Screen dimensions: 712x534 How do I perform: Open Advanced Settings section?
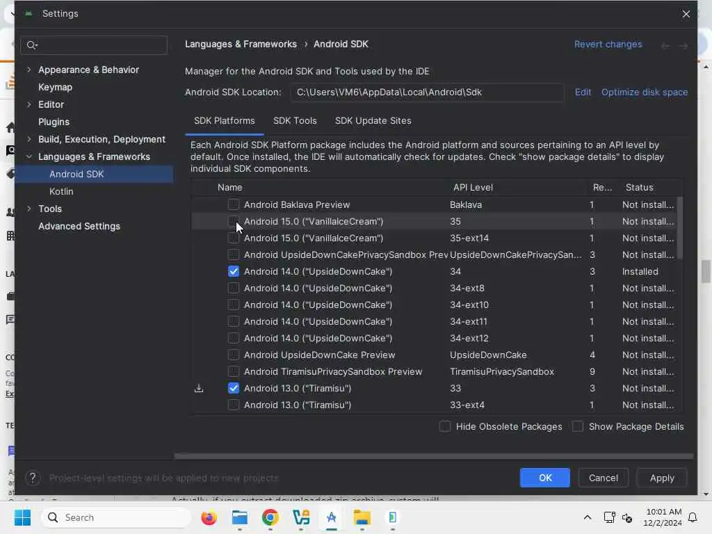[79, 226]
